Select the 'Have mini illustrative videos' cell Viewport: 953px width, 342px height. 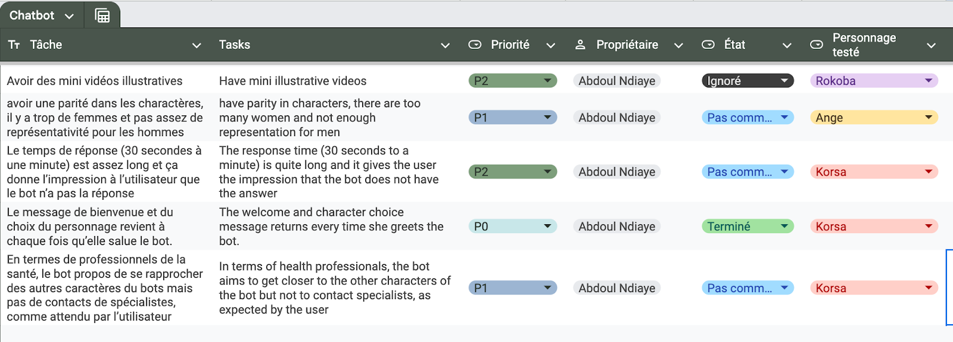[292, 81]
